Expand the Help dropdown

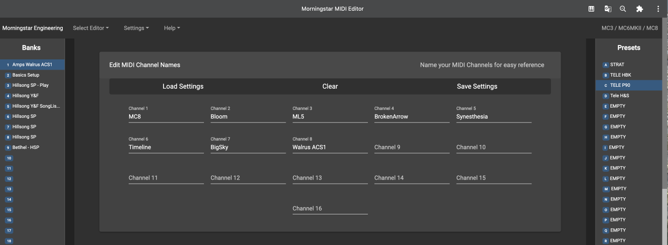pyautogui.click(x=171, y=28)
